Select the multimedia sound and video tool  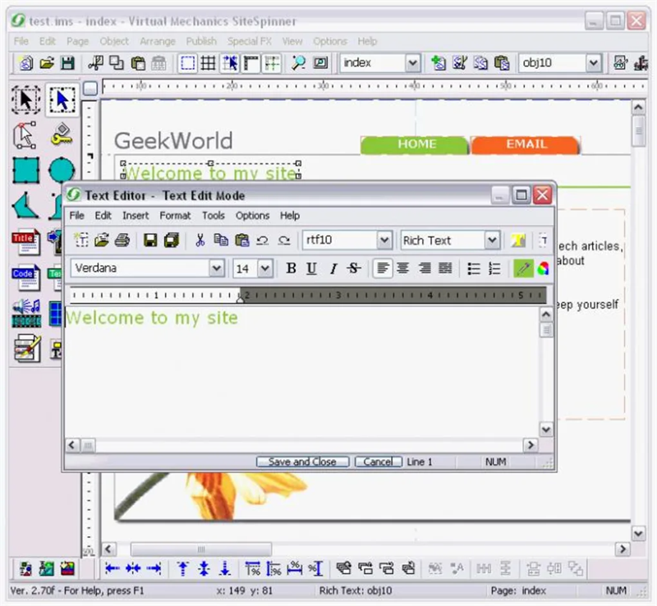(x=26, y=313)
